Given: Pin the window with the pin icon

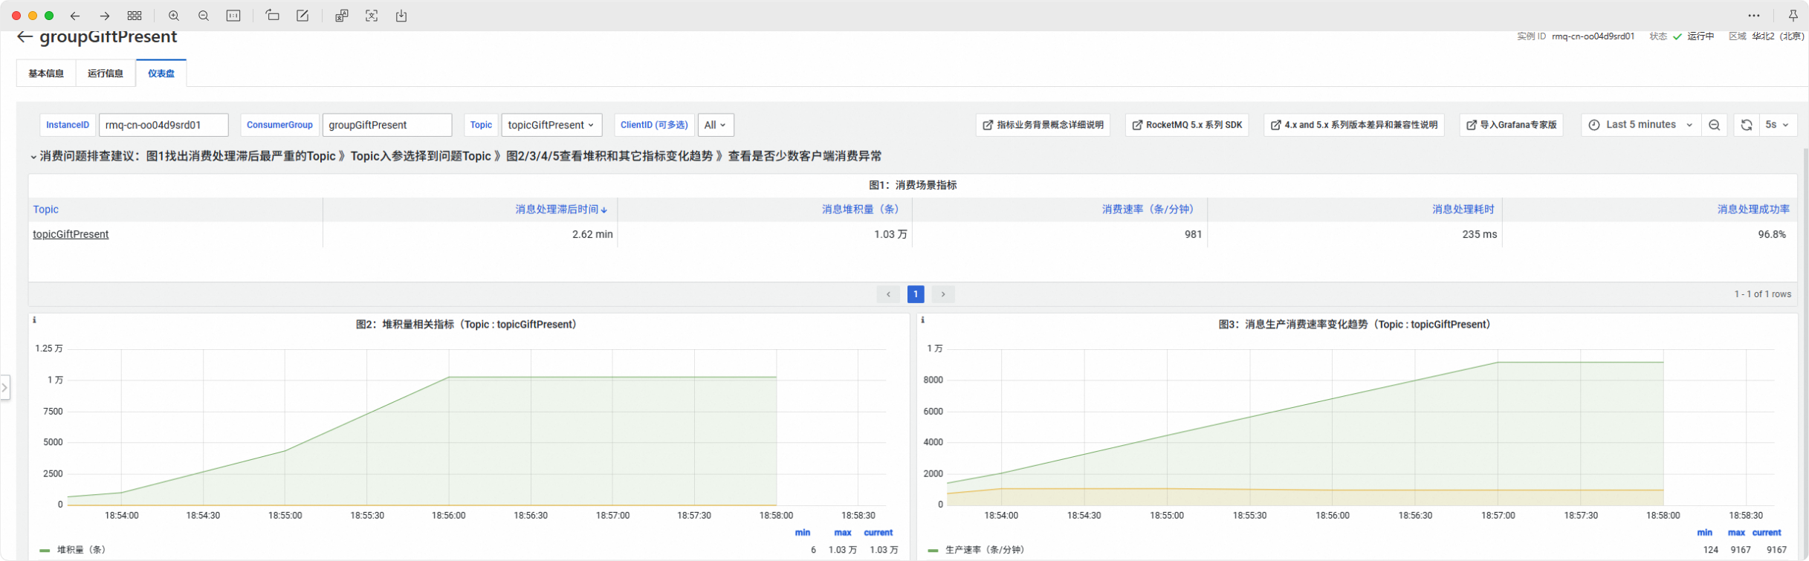Looking at the screenshot, I should [x=1793, y=16].
